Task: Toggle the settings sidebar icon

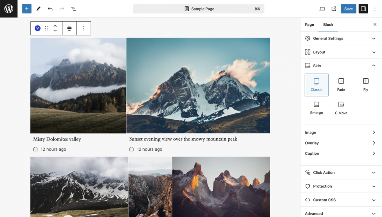Action: [x=363, y=9]
